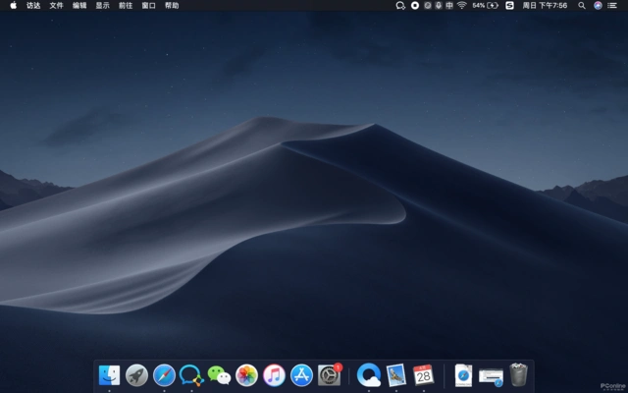
Task: Click the Spotlight search magnifier icon
Action: point(582,5)
